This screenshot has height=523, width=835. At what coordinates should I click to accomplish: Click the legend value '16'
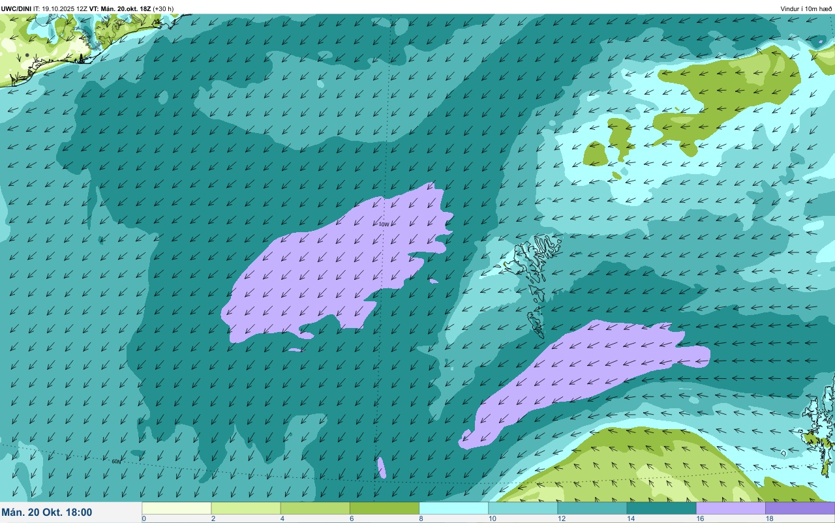(699, 518)
